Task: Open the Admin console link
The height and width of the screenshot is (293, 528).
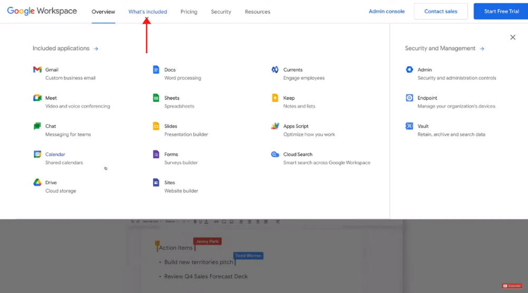Action: coord(386,12)
